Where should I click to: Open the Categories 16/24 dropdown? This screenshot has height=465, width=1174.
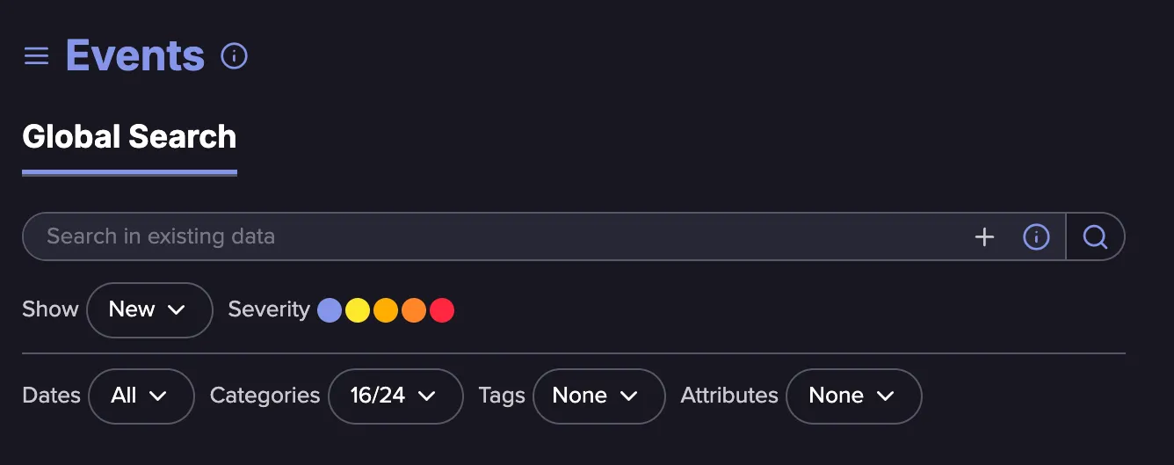click(x=395, y=396)
